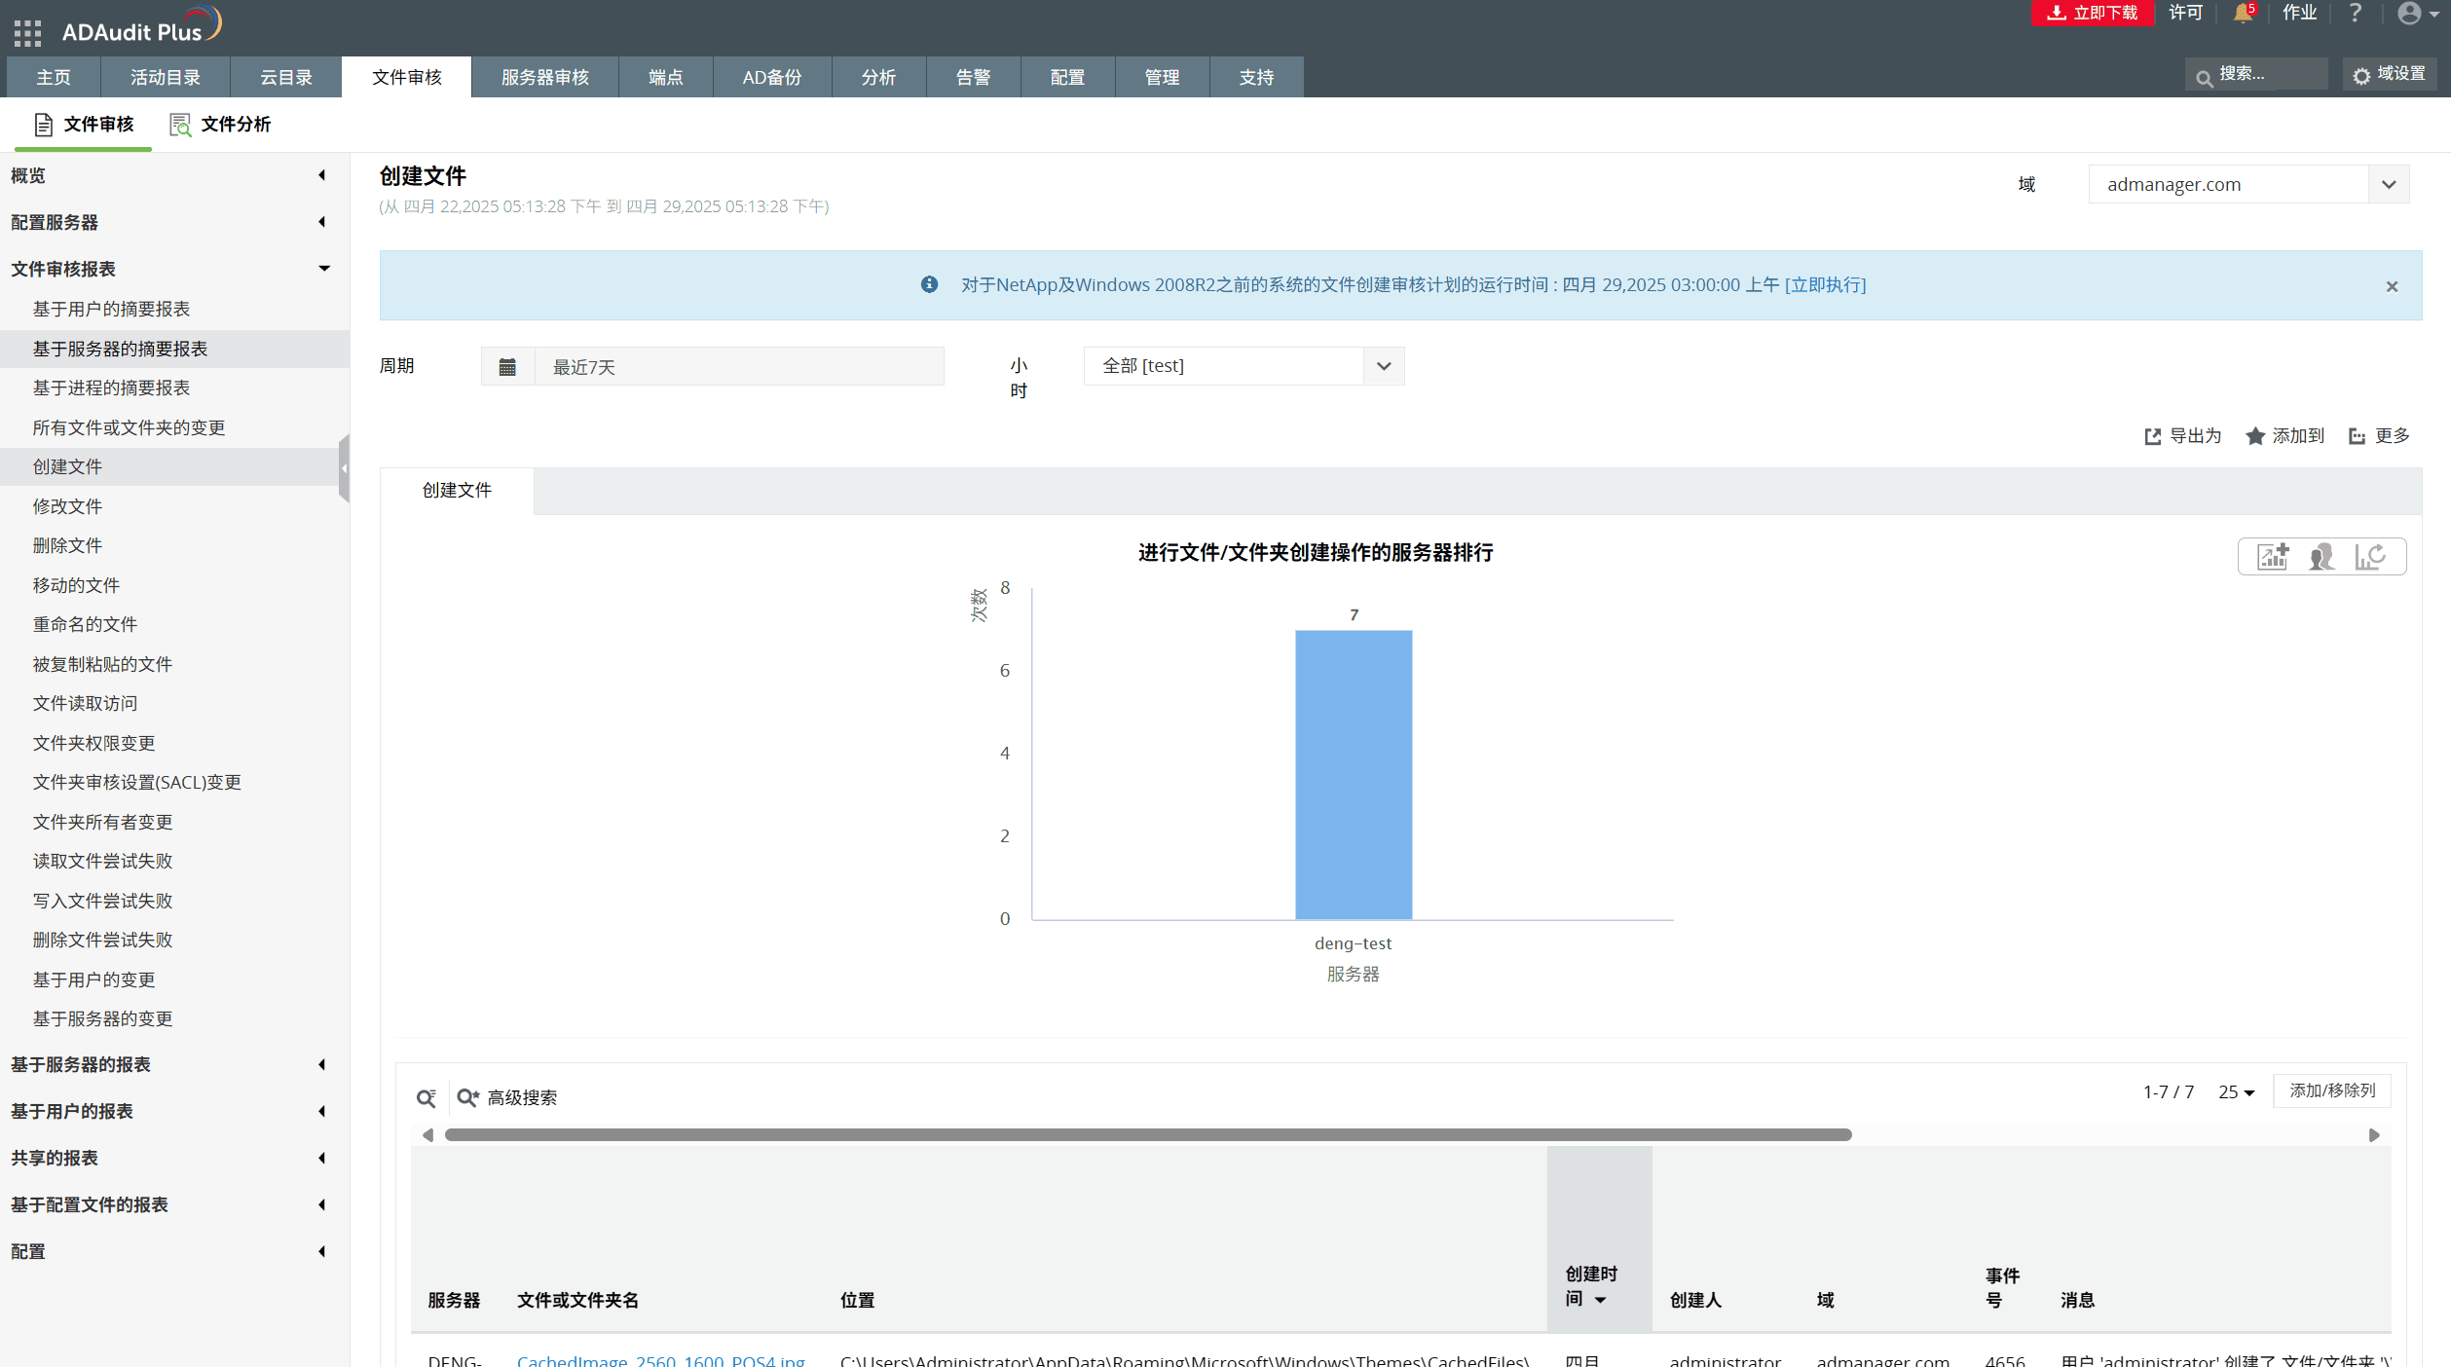Open the app grid launcher icon
The height and width of the screenshot is (1367, 2451).
click(27, 33)
